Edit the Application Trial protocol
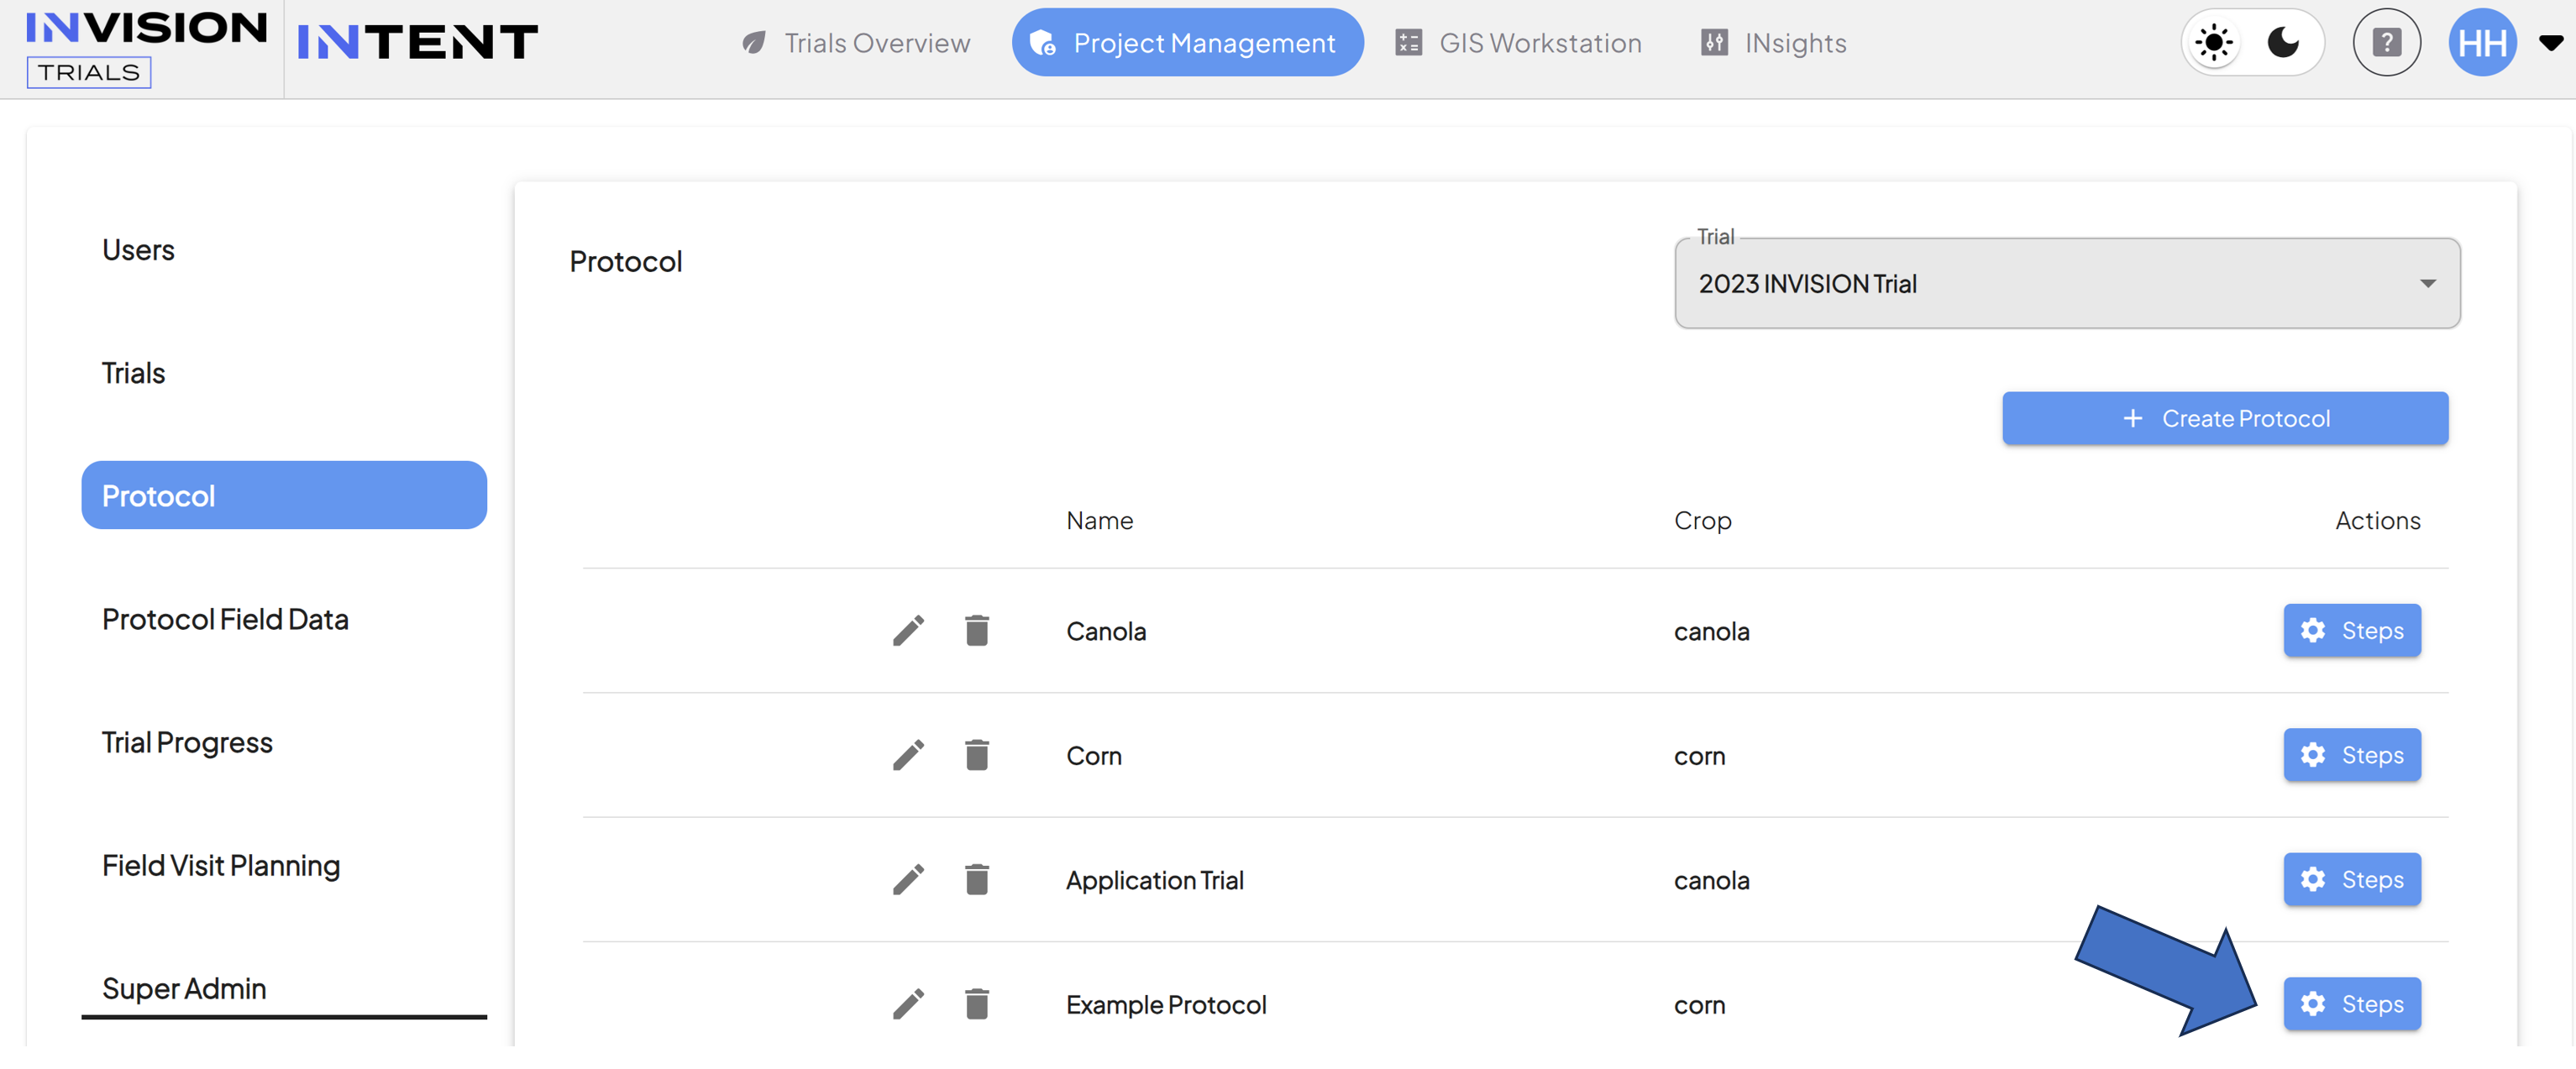Viewport: 2576px width, 1069px height. [x=908, y=880]
